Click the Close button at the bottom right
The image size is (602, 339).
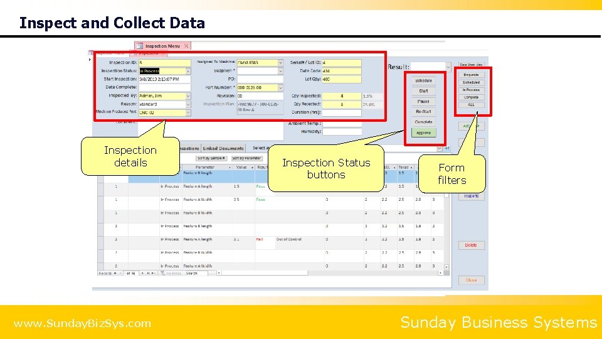tap(471, 280)
